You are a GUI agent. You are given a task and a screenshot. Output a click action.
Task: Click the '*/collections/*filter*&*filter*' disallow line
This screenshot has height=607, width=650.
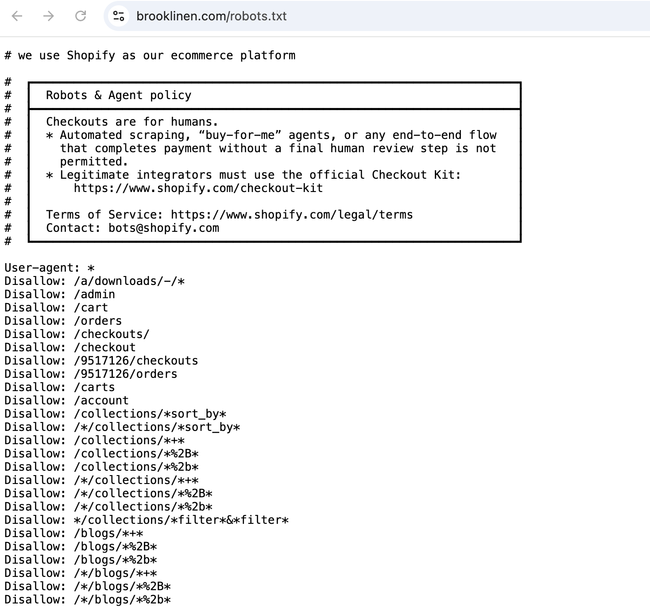(x=147, y=520)
